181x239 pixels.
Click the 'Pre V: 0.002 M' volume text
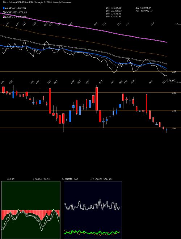point(144,11)
